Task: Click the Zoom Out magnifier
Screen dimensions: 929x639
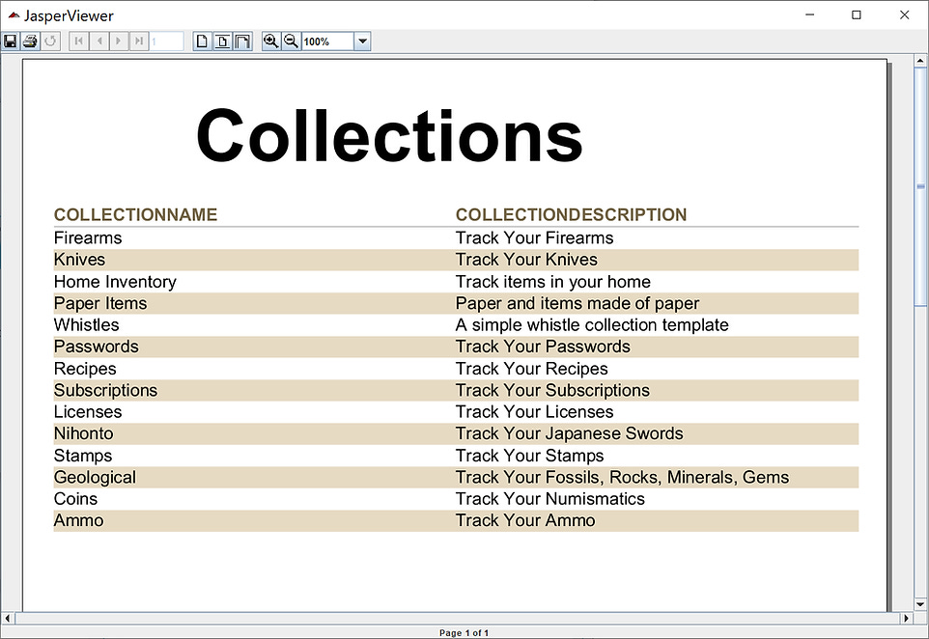Action: pos(291,42)
